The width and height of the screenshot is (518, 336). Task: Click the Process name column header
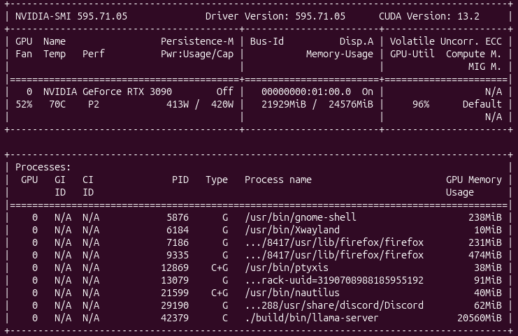[278, 180]
